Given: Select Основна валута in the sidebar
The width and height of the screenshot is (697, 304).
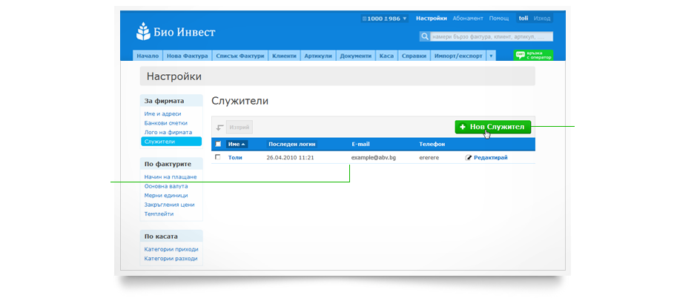Looking at the screenshot, I should [x=166, y=186].
